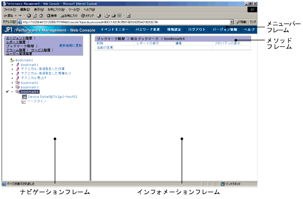The width and height of the screenshot is (303, 199).
Task: Click icon beside テクニカル売上げ
Action: (18, 78)
